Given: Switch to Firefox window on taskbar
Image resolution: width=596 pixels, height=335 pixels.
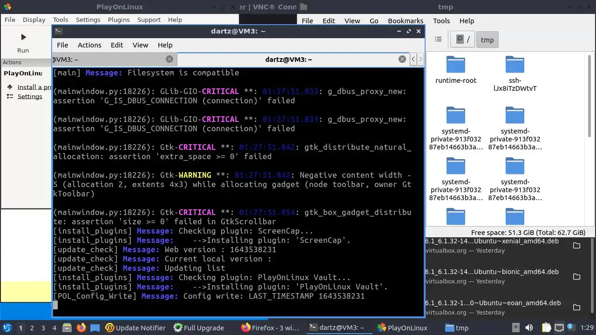Looking at the screenshot, I should [271, 328].
